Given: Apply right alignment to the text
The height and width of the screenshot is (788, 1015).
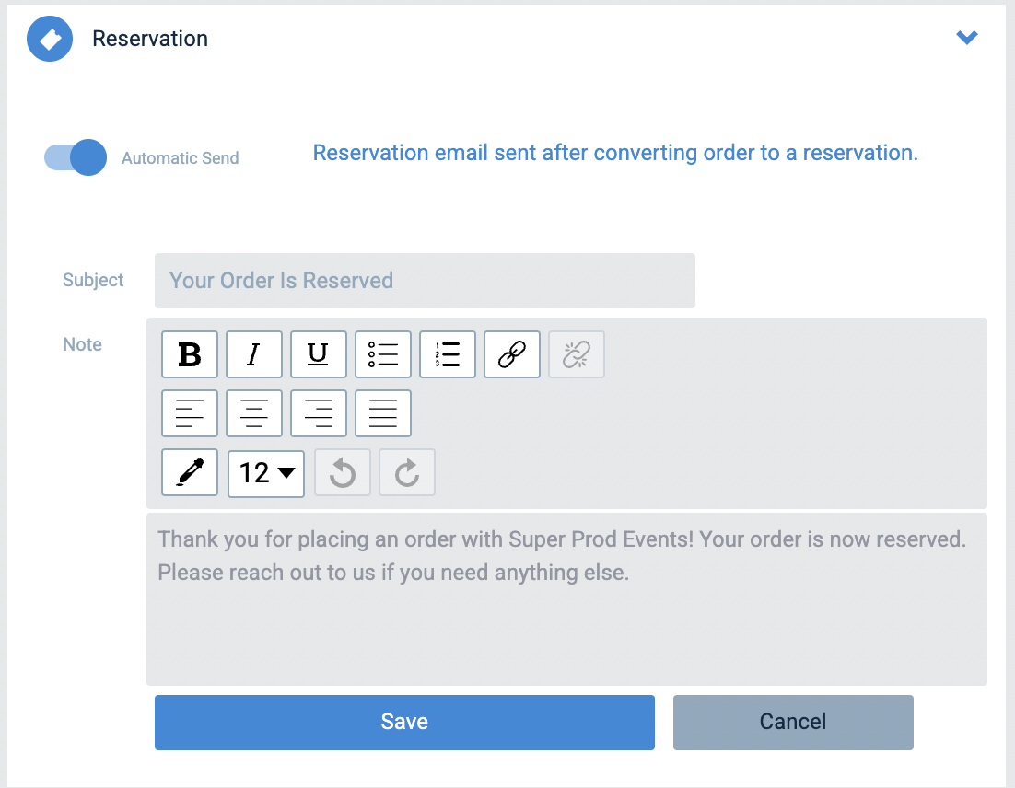Looking at the screenshot, I should pyautogui.click(x=318, y=412).
